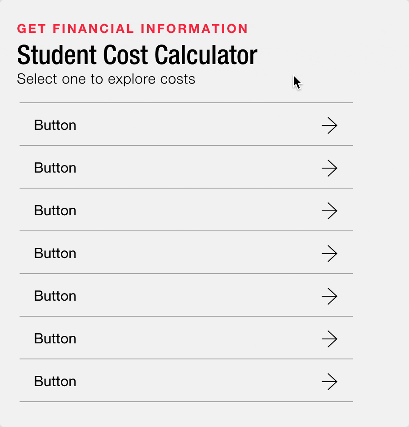
Task: Click the red GET FINANCIAL INFORMATION heading
Action: click(x=132, y=28)
